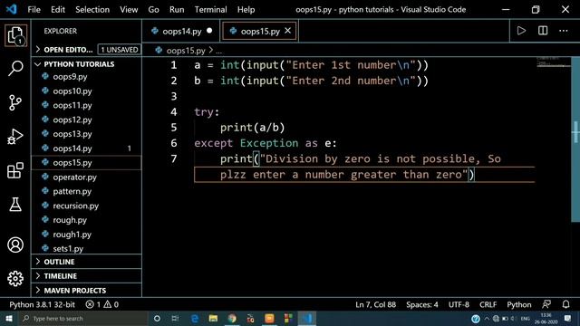Image resolution: width=580 pixels, height=326 pixels.
Task: Select the oops15.py editor tab
Action: point(259,31)
